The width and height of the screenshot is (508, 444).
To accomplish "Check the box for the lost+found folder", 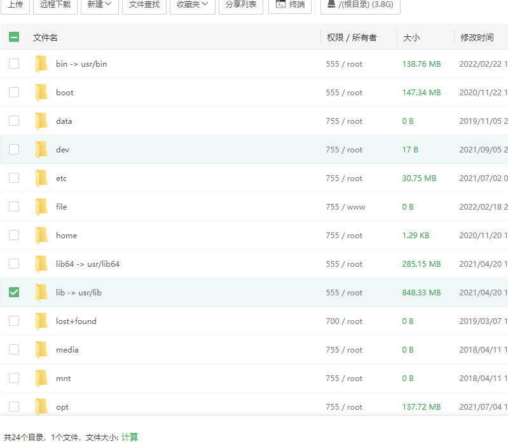I will [x=14, y=321].
